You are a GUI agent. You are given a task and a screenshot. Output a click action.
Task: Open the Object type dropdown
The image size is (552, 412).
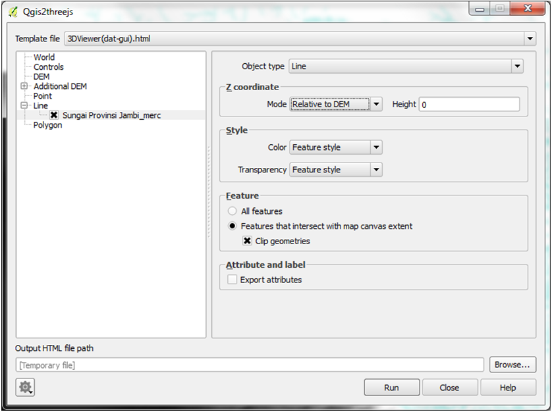tap(406, 66)
